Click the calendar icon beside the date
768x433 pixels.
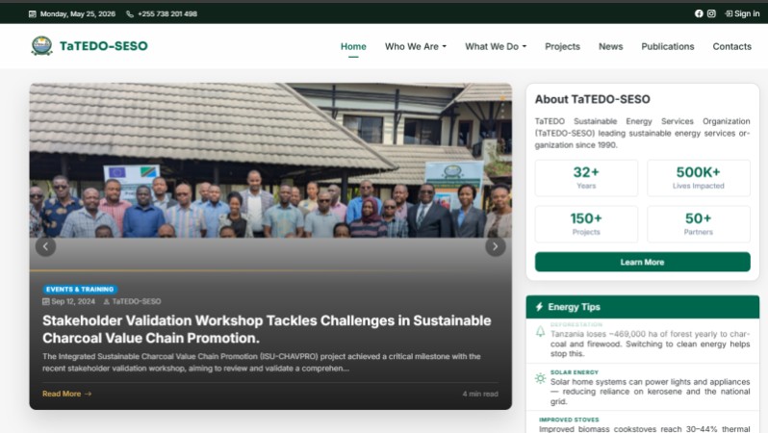coord(33,13)
